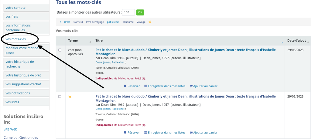
Task: Sort by the Terme column arrows
Action: (x=90, y=42)
